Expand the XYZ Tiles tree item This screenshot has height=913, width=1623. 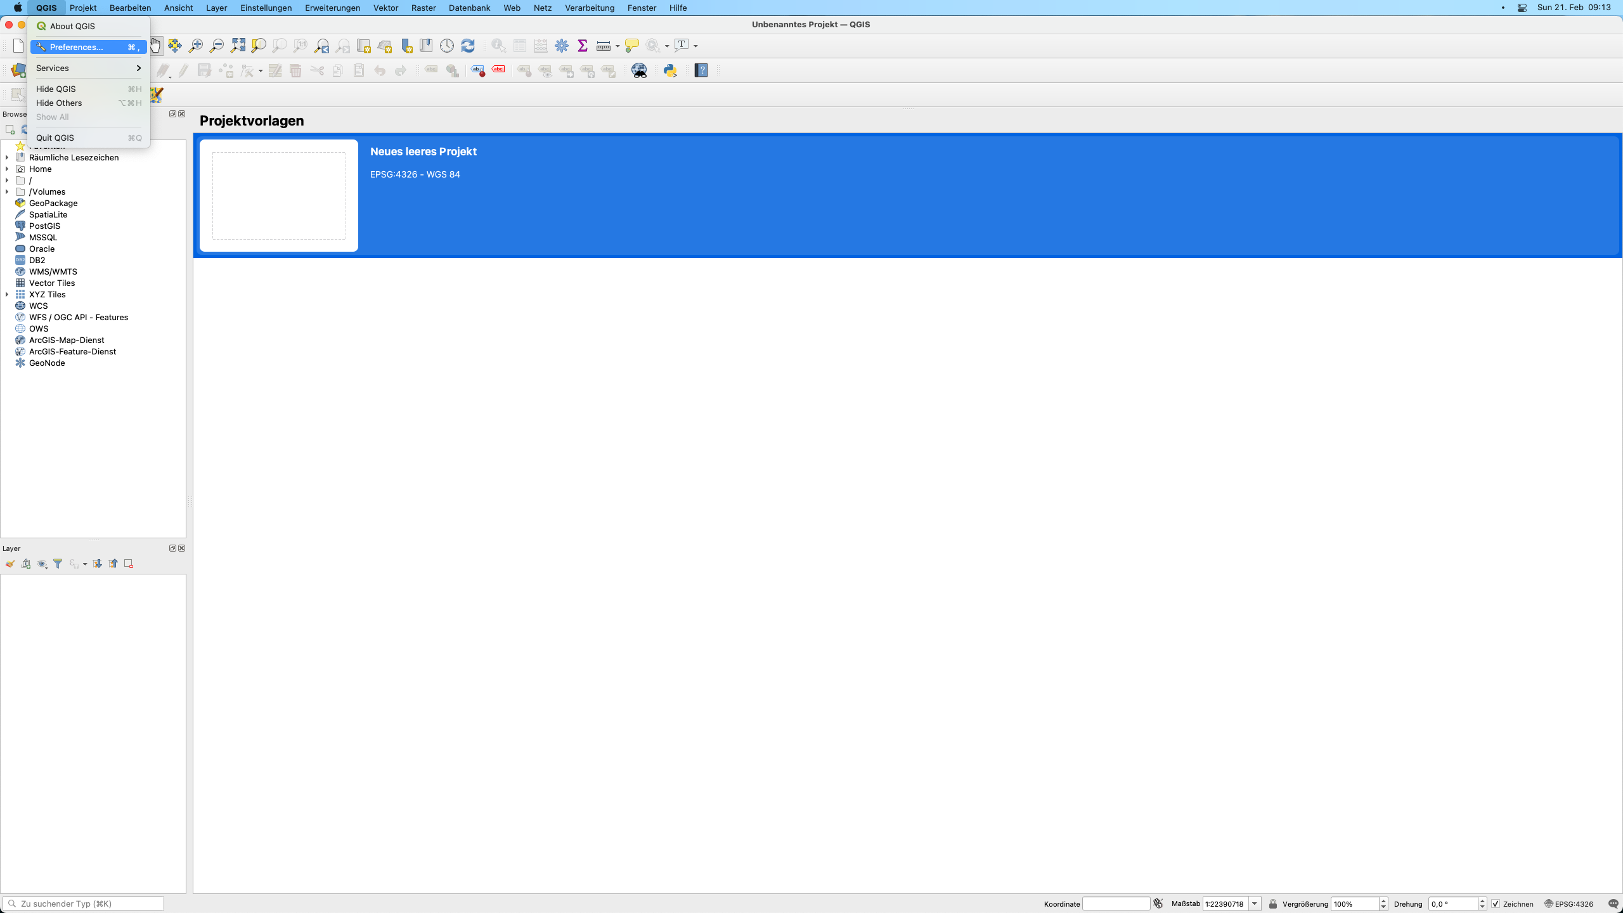(x=7, y=294)
